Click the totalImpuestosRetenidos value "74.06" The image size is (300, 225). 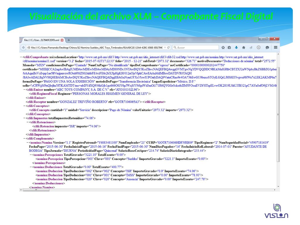tap(89, 118)
